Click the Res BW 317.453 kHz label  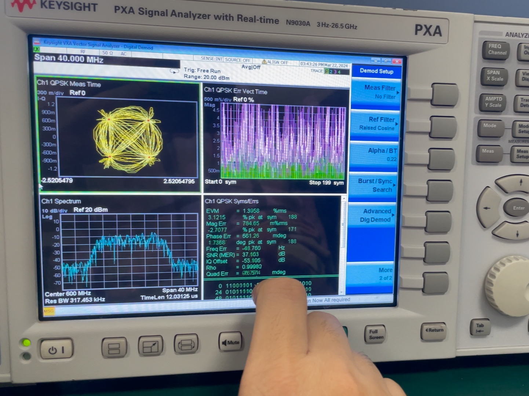tap(75, 301)
